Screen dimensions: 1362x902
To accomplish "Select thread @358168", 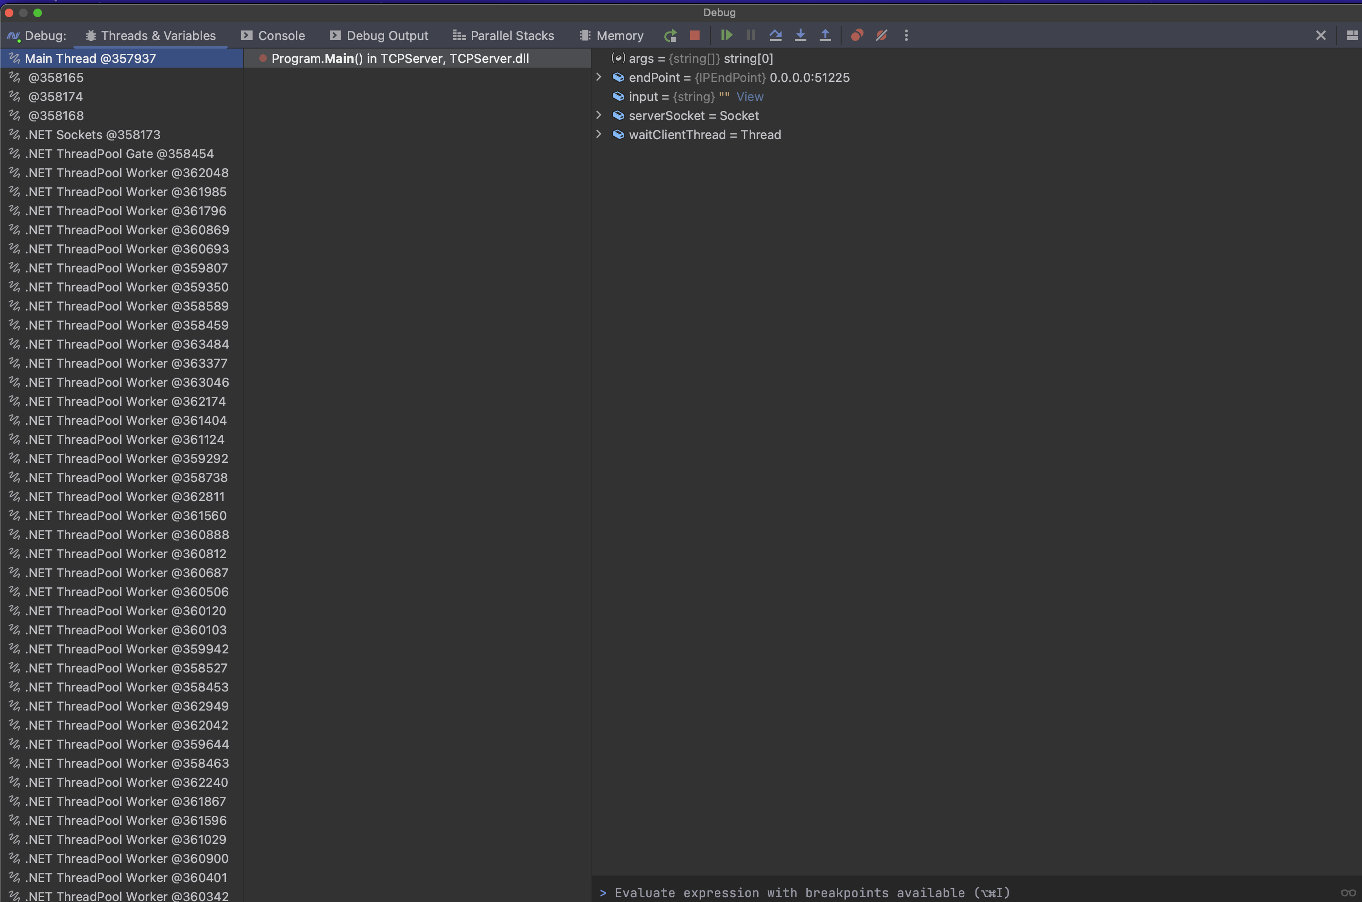I will click(x=122, y=116).
